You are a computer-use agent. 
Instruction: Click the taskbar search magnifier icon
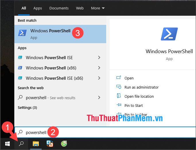[x=21, y=143]
